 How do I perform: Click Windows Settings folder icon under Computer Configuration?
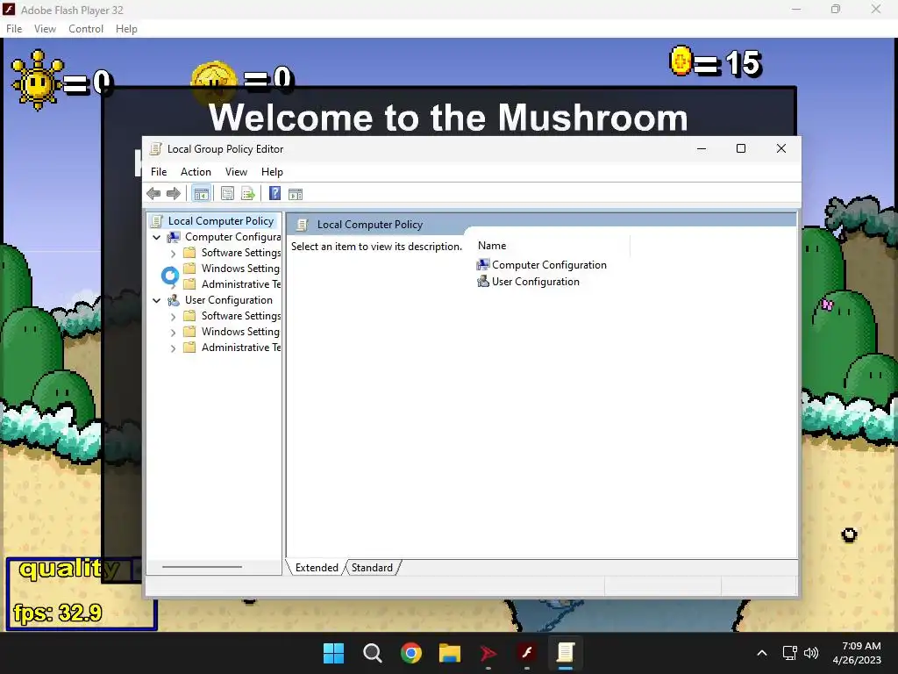click(189, 269)
